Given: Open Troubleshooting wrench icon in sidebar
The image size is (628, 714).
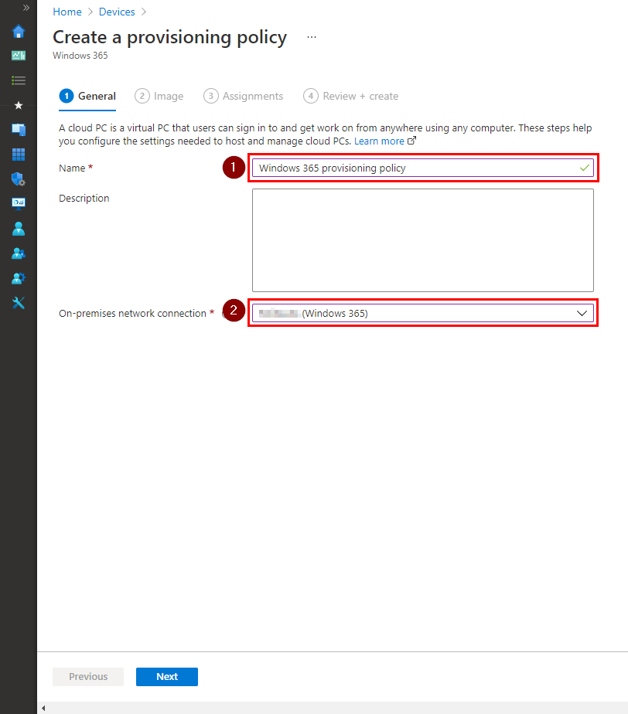Looking at the screenshot, I should click(19, 303).
